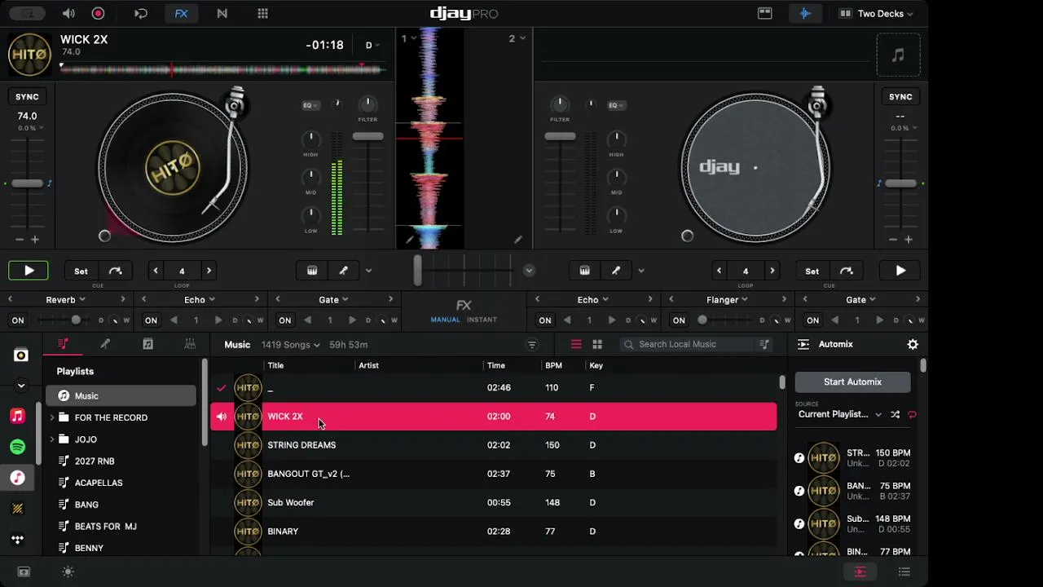This screenshot has height=587, width=1043.
Task: Open the deck 2 microphone tools icon
Action: pyautogui.click(x=616, y=271)
